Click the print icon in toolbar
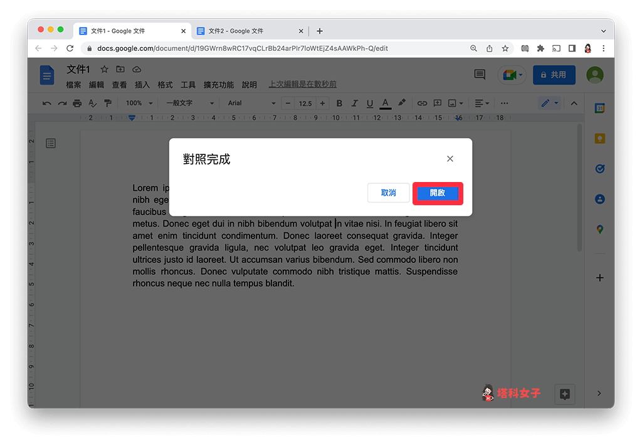The height and width of the screenshot is (445, 642). [x=77, y=104]
